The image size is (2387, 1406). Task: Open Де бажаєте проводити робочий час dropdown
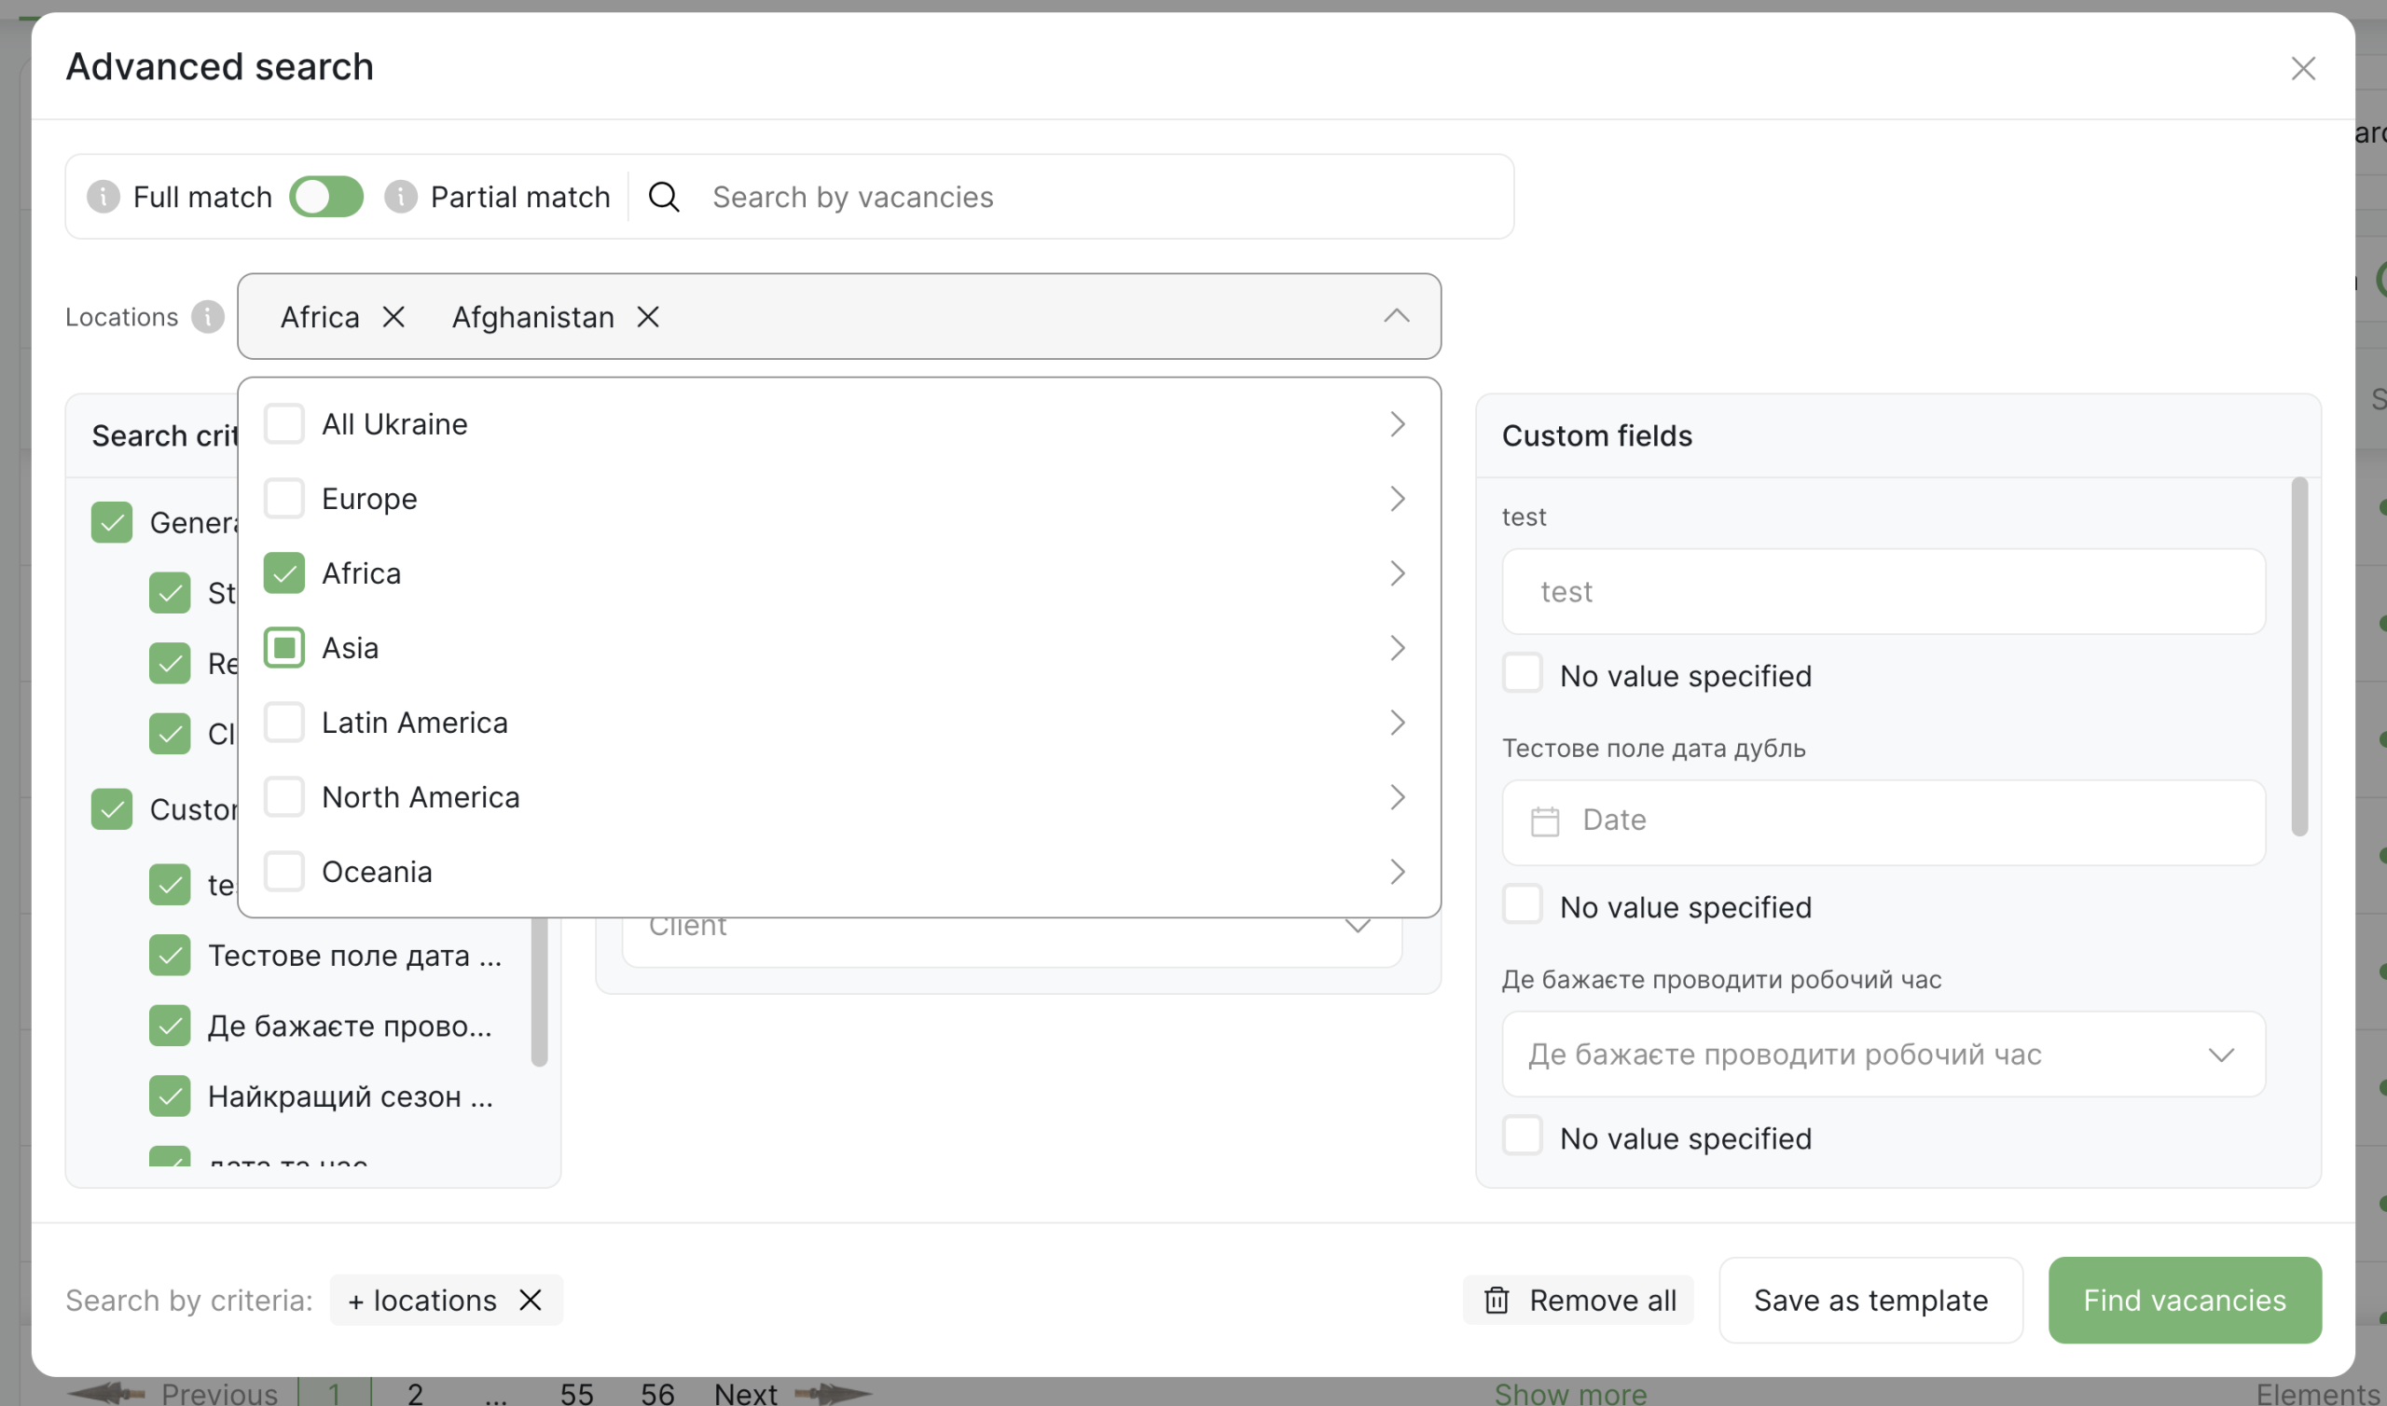click(1883, 1054)
